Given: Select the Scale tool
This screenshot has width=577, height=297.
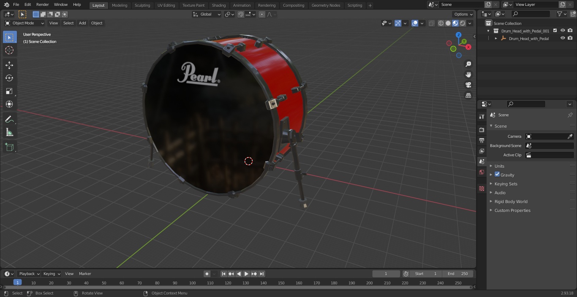Looking at the screenshot, I should coord(10,91).
